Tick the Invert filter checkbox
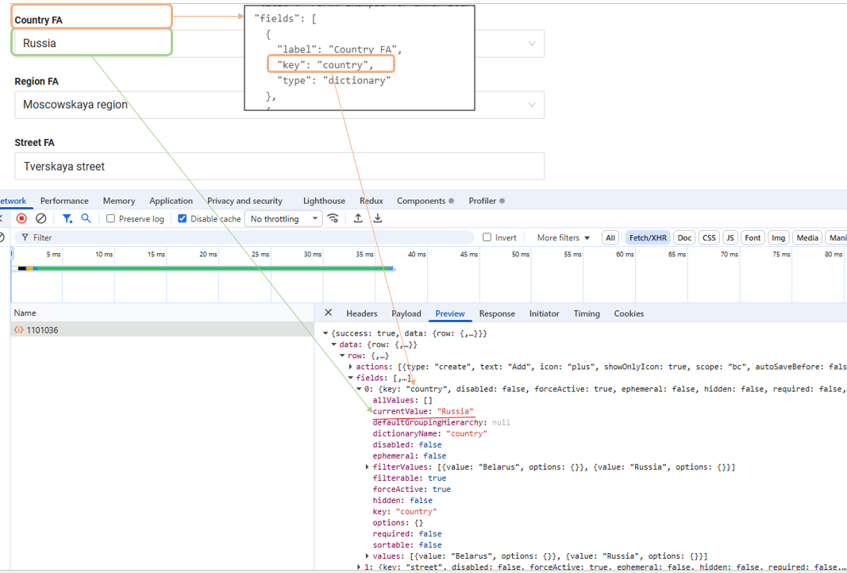This screenshot has width=847, height=573. point(487,237)
